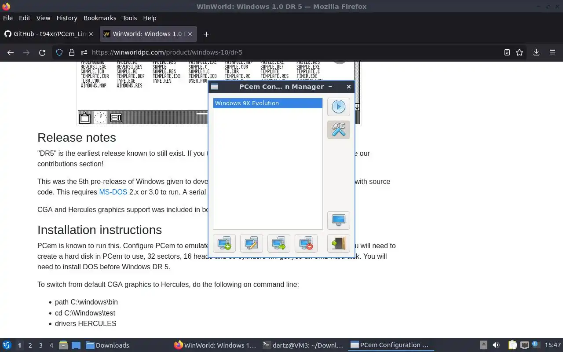Open the volume control in system tray
Image resolution: width=563 pixels, height=352 pixels.
(496, 345)
